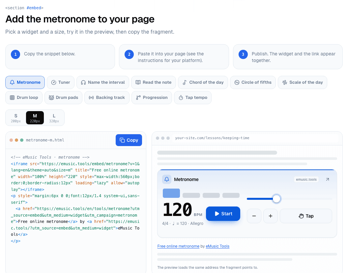This screenshot has height=273, width=348.
Task: Click the tempo slider thumb
Action: 276,198
